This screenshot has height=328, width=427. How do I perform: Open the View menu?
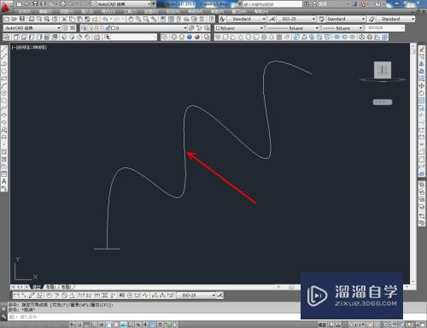point(67,12)
